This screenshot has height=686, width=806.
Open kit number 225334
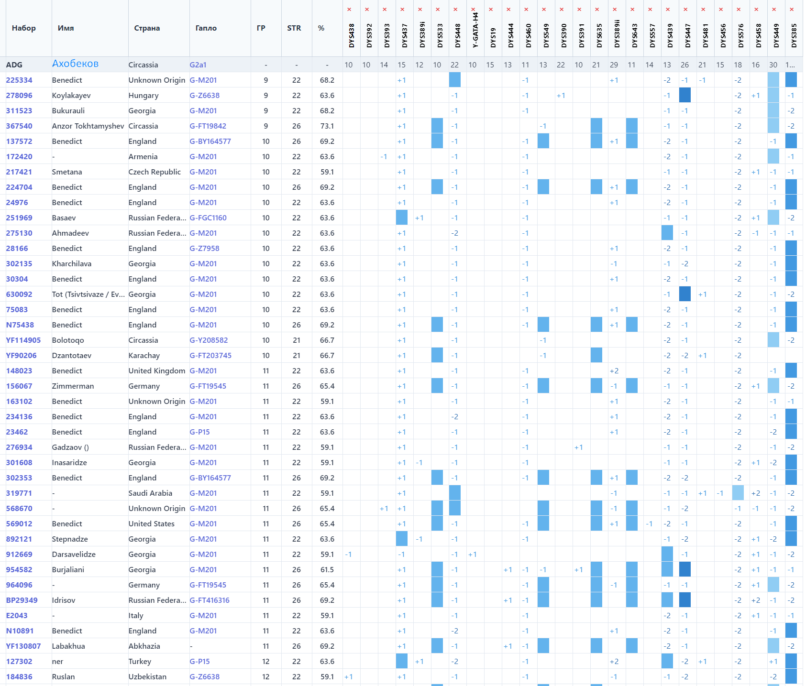(19, 80)
